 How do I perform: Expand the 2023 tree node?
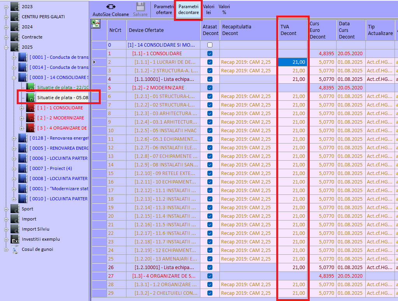6,7
